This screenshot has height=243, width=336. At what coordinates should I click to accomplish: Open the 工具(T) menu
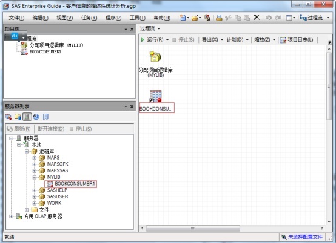click(x=137, y=18)
